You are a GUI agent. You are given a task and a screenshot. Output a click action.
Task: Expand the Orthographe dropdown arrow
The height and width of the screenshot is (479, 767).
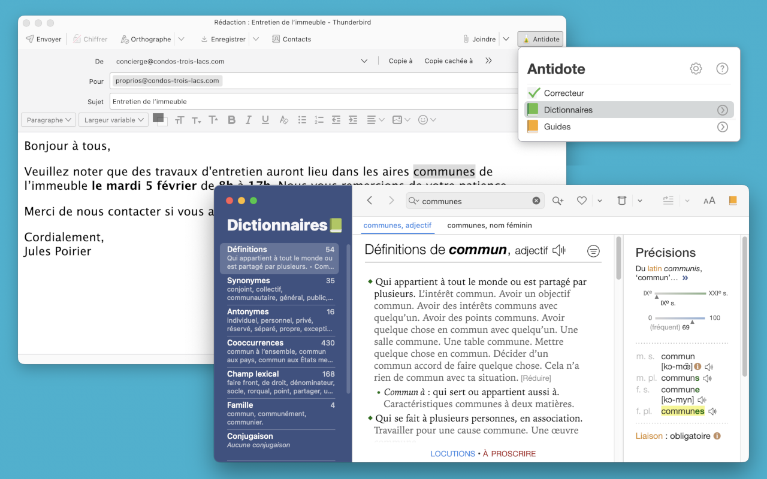(x=182, y=39)
